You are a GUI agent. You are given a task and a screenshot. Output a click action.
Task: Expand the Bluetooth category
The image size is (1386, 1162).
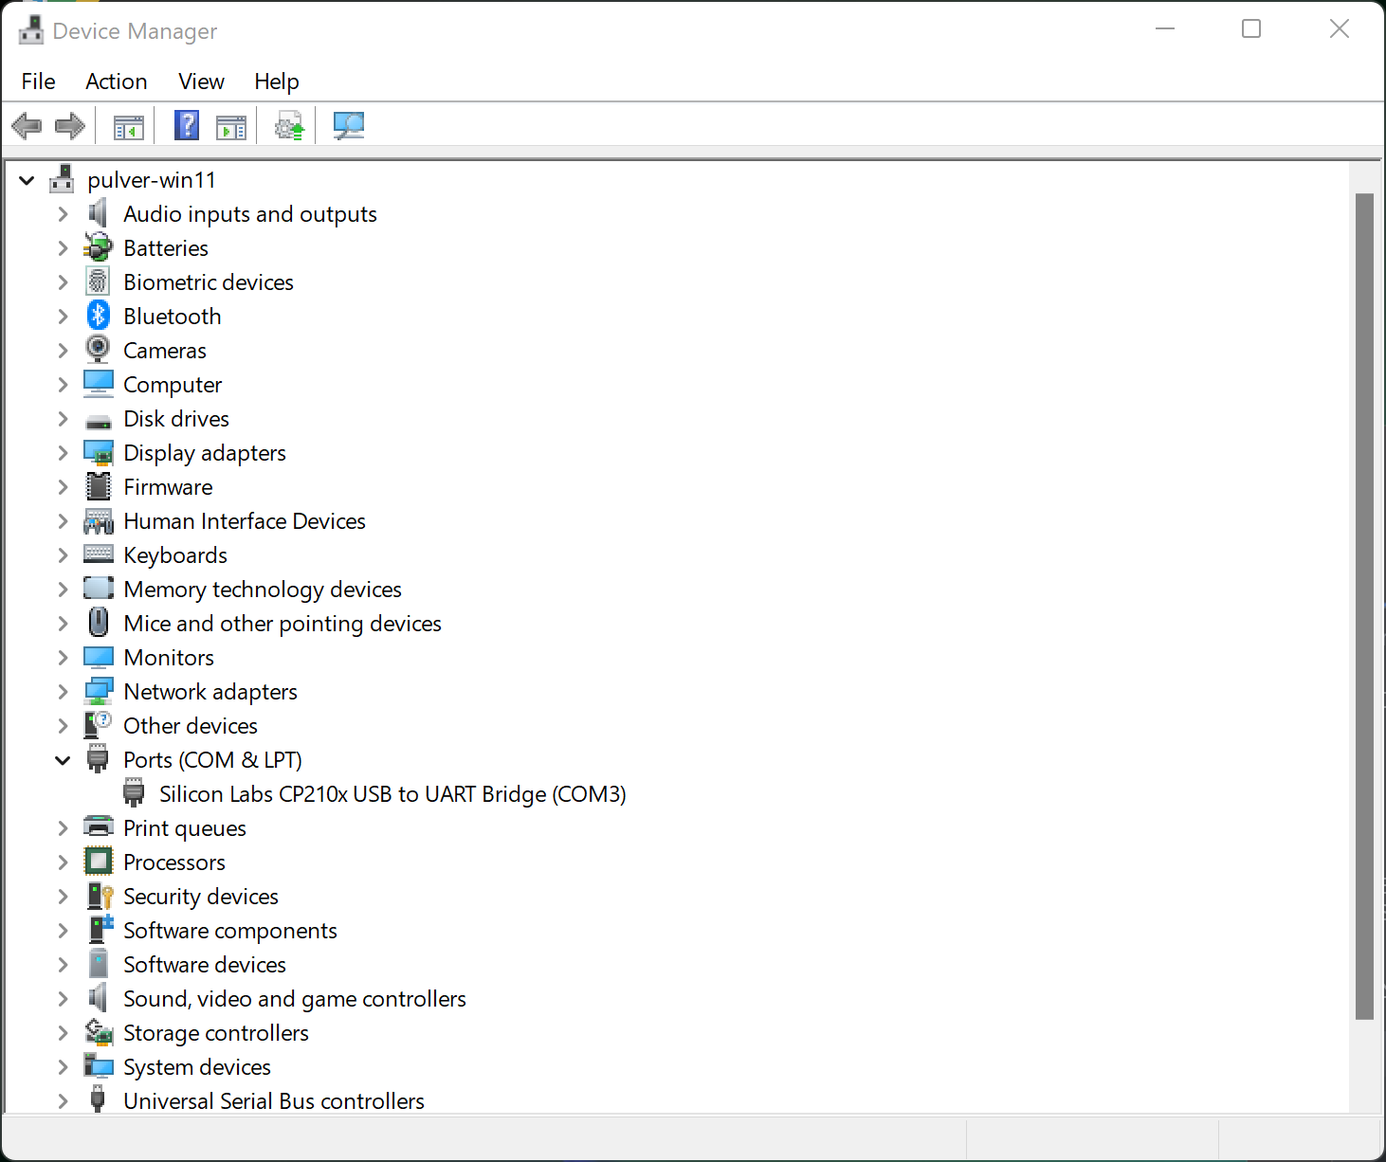[x=63, y=316]
